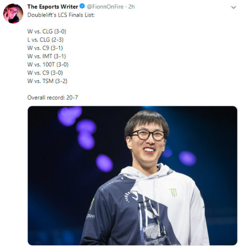Click the "Overall record: 20-7" text
This screenshot has width=239, height=250.
click(x=53, y=98)
